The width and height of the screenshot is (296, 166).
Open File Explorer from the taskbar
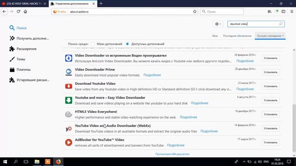tap(37, 162)
